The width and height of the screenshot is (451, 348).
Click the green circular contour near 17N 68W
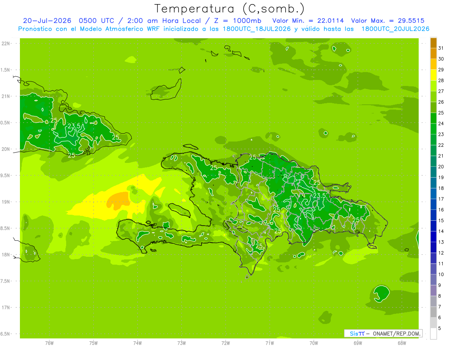382,293
